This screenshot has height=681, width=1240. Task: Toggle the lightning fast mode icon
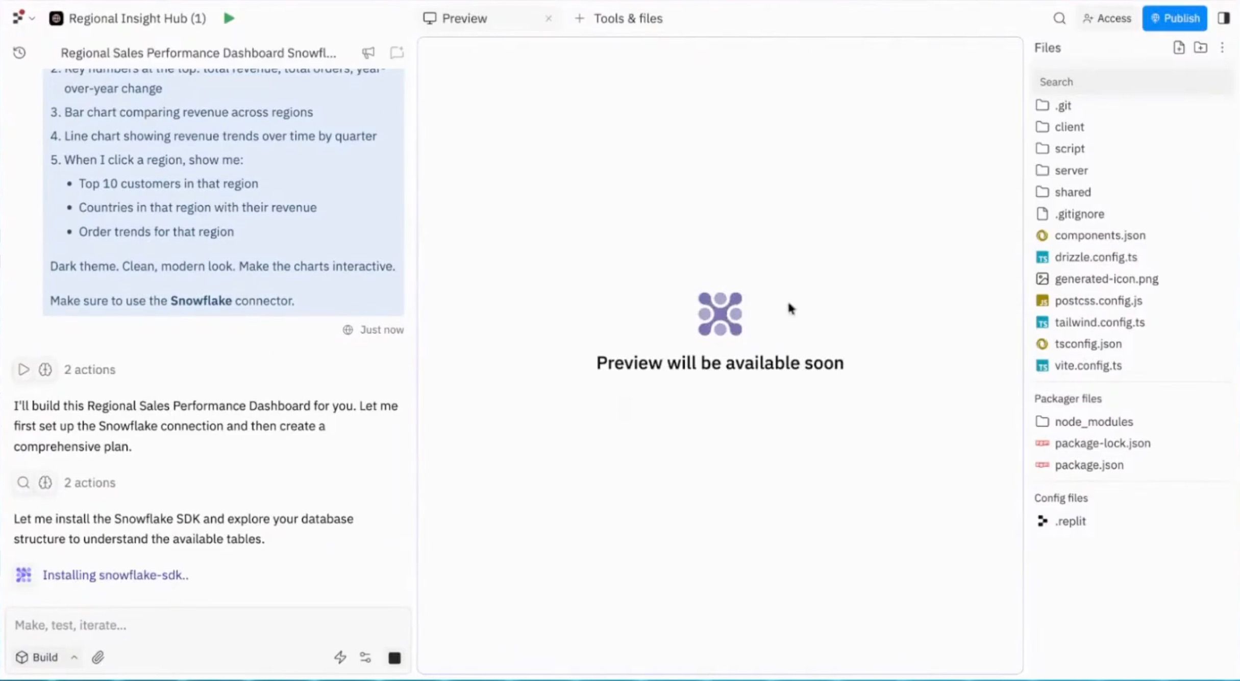(340, 658)
